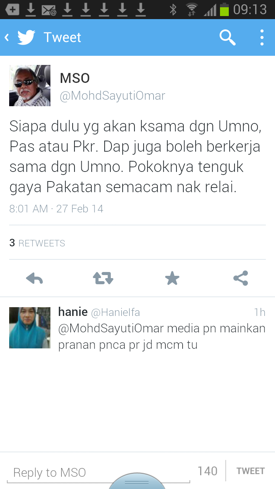Favorite the tweet with star icon
275x489 pixels.
[172, 278]
